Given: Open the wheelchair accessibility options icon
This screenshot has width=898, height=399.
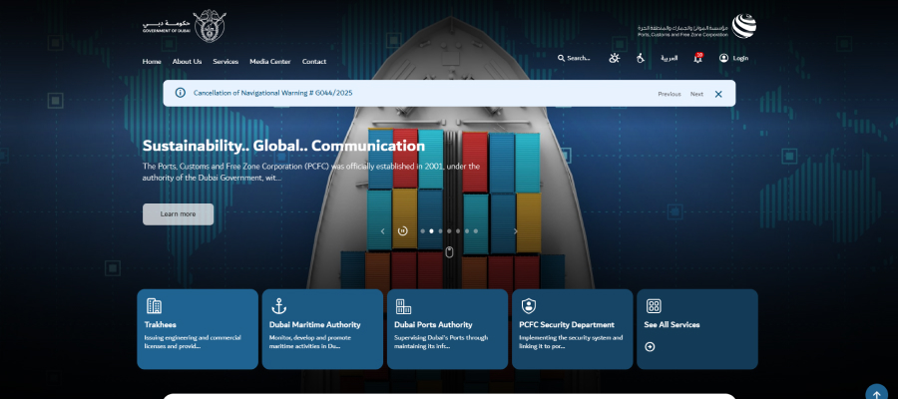Looking at the screenshot, I should click(640, 58).
